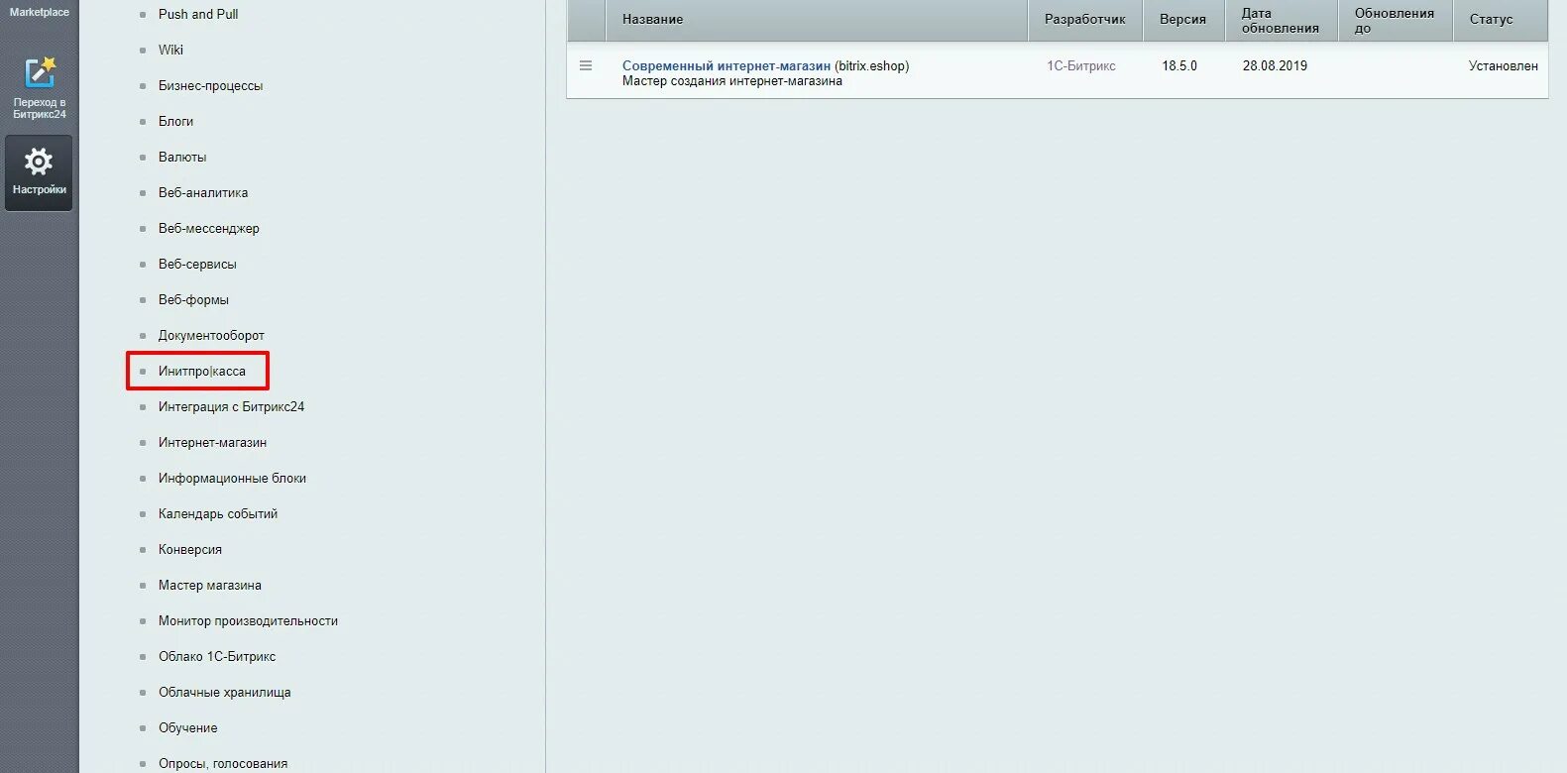1567x773 pixels.
Task: Sort by Дата обновления column header
Action: (1281, 20)
